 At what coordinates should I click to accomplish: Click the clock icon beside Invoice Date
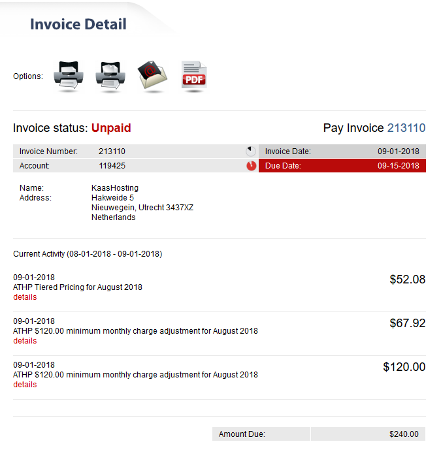click(x=251, y=151)
